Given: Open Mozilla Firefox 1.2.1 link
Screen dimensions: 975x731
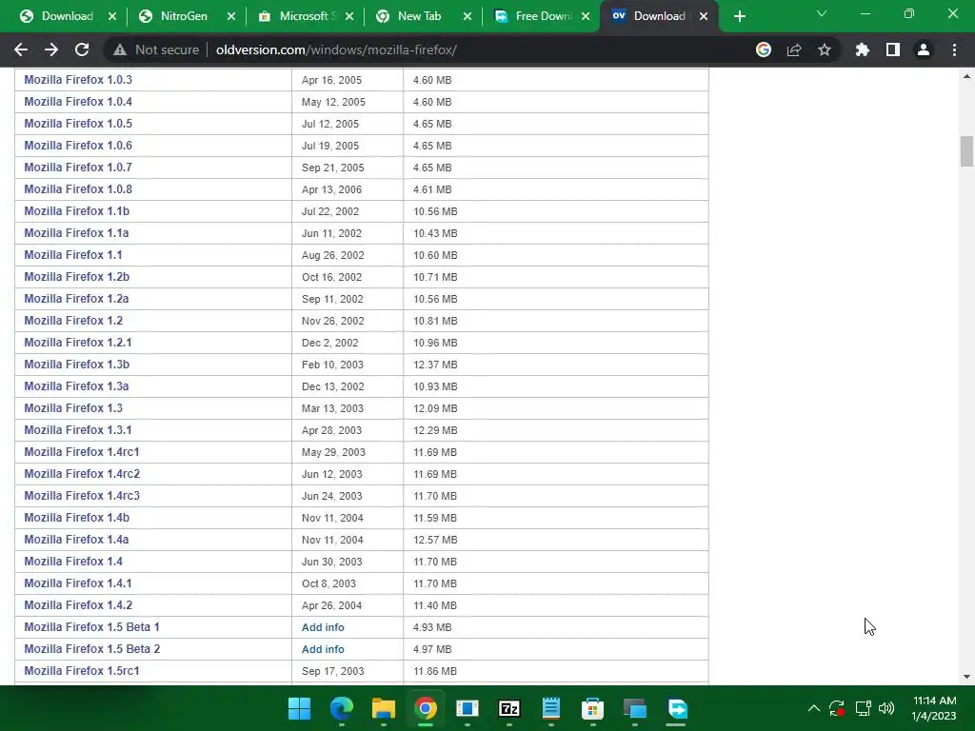Looking at the screenshot, I should click(x=78, y=343).
